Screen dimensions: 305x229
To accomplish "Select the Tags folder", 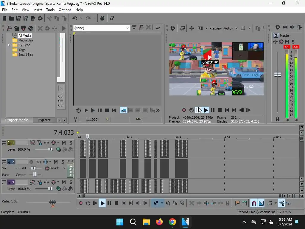I will click(x=22, y=50).
